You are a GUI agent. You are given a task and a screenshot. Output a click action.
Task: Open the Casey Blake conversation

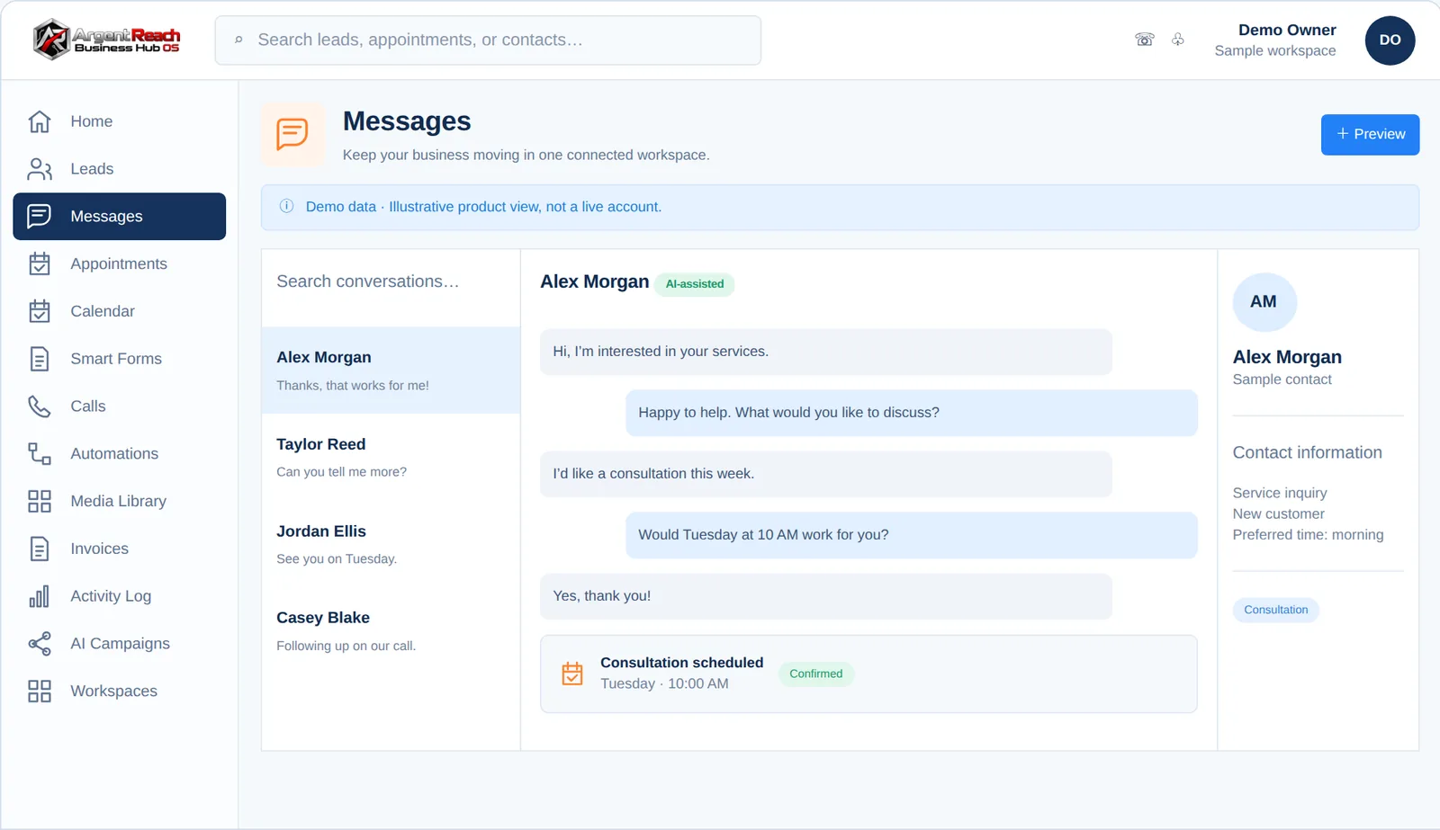391,630
